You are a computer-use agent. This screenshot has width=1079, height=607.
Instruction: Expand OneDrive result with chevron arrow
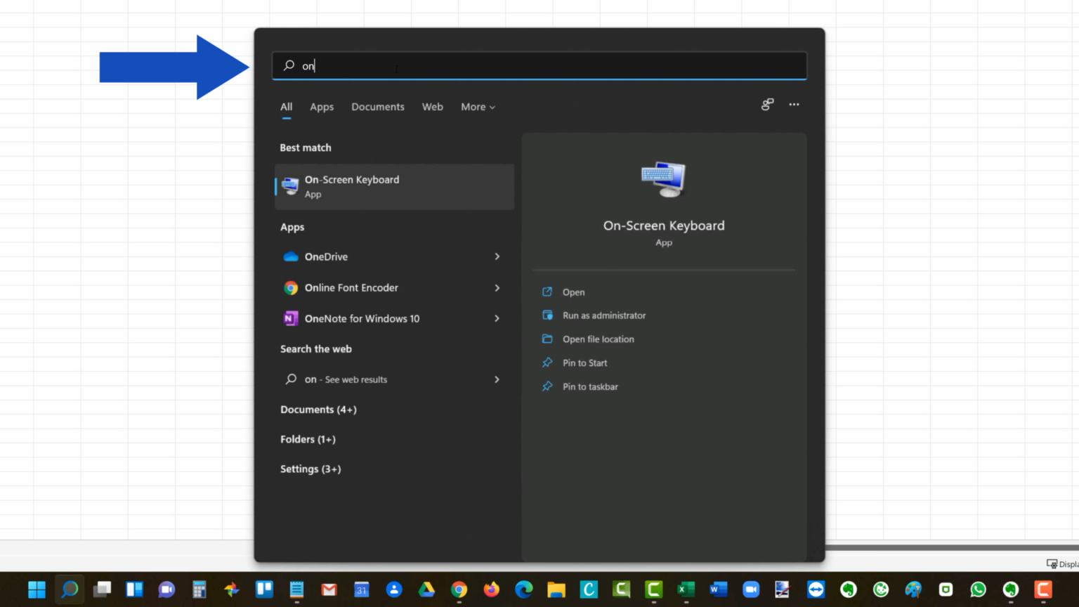pos(497,257)
